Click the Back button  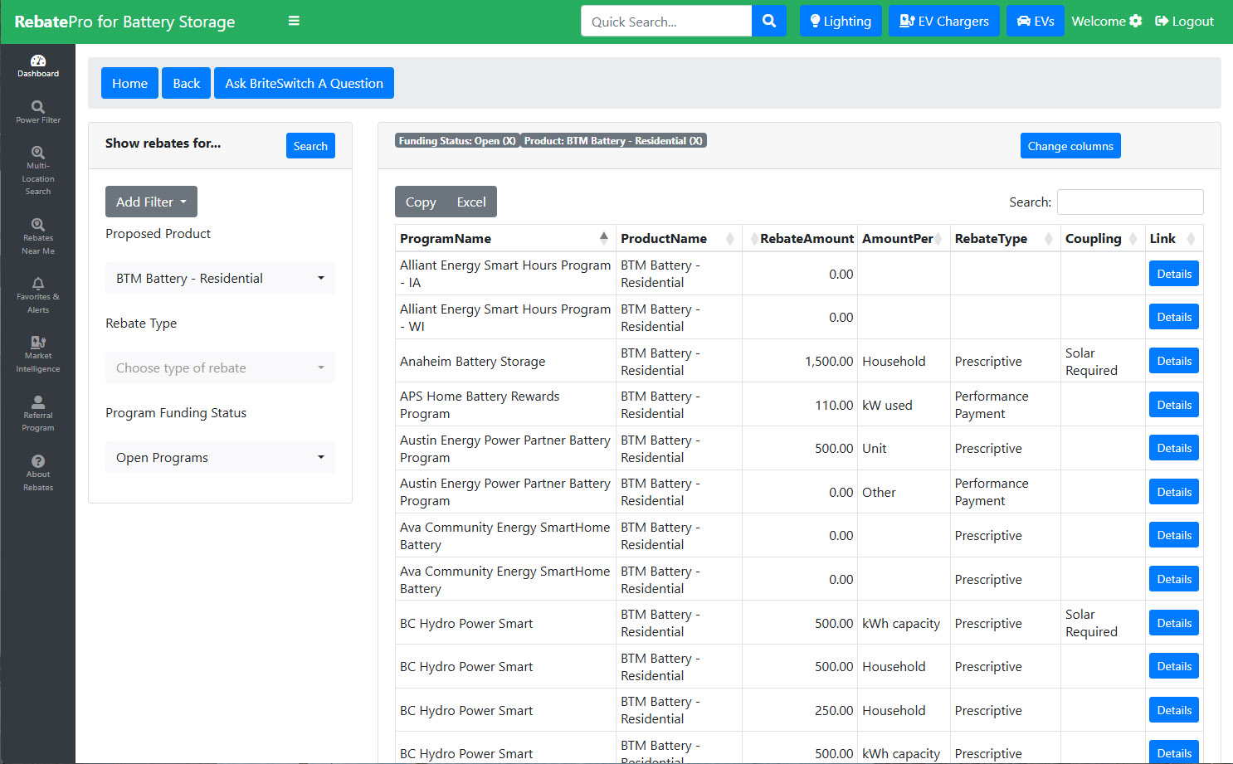point(187,83)
